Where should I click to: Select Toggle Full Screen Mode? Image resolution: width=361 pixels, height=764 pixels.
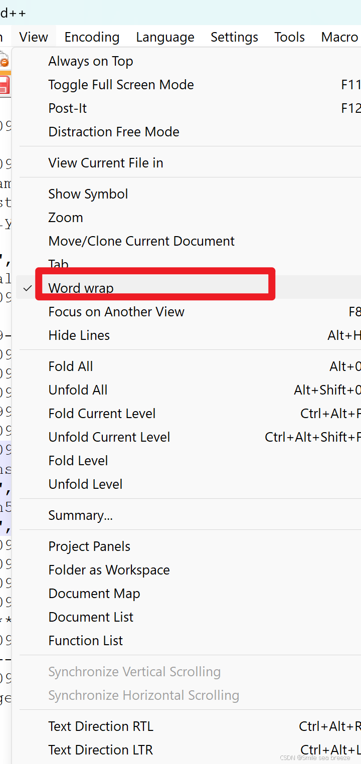[x=121, y=84]
